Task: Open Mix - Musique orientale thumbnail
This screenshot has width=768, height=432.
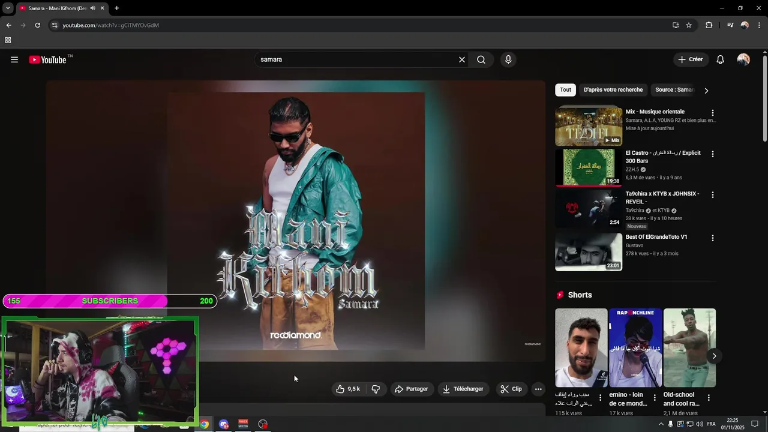Action: [589, 127]
